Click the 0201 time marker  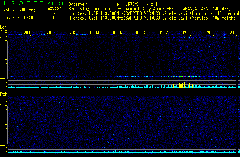point(26,33)
